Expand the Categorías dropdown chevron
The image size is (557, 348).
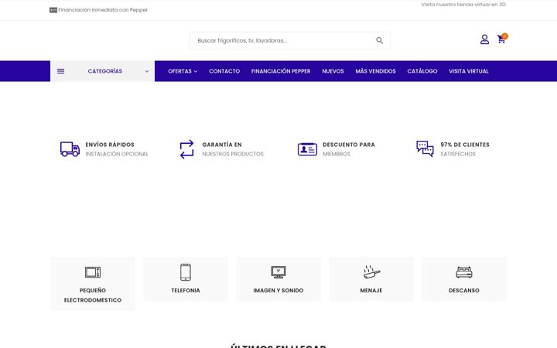pyautogui.click(x=147, y=71)
